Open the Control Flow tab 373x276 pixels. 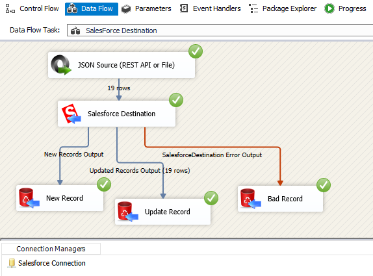click(32, 9)
